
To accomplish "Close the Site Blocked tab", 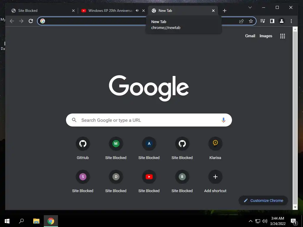I will (x=73, y=11).
